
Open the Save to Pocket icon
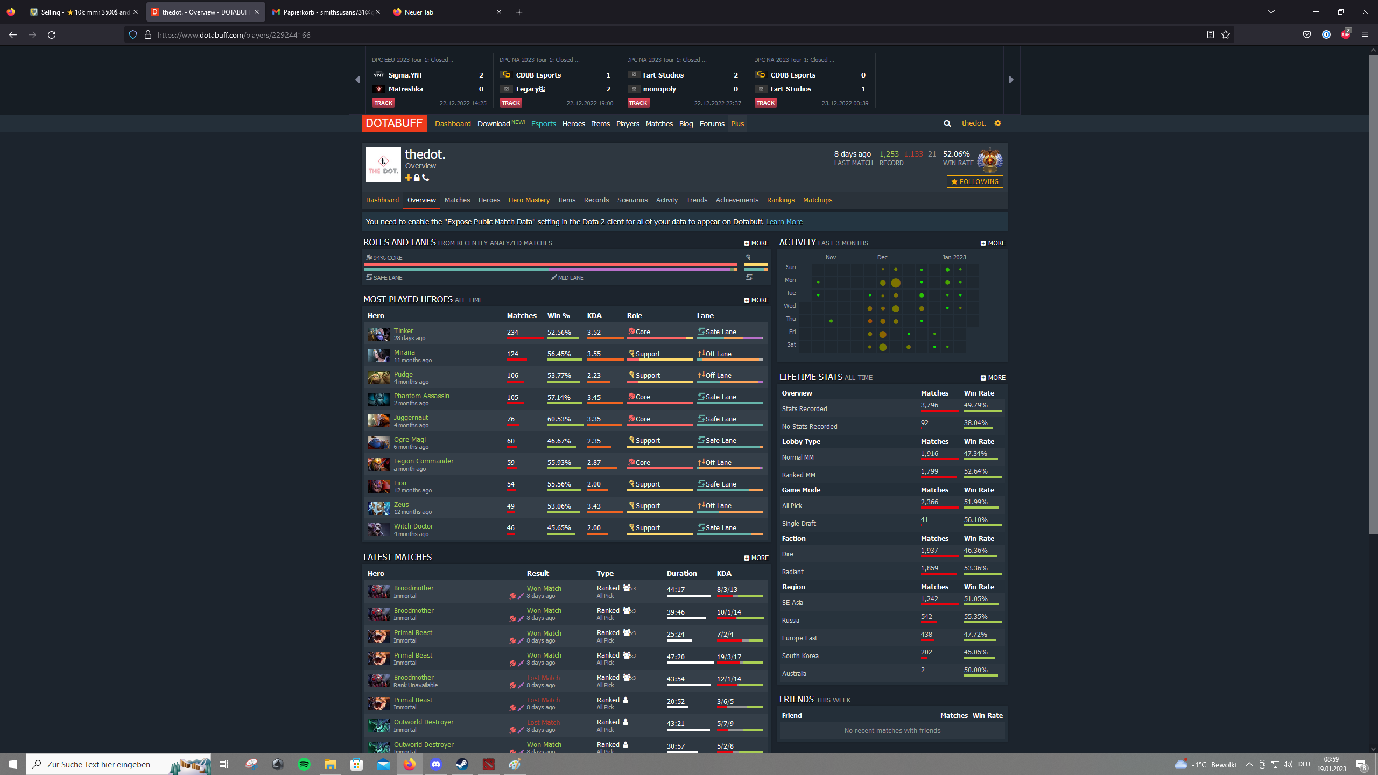point(1306,35)
